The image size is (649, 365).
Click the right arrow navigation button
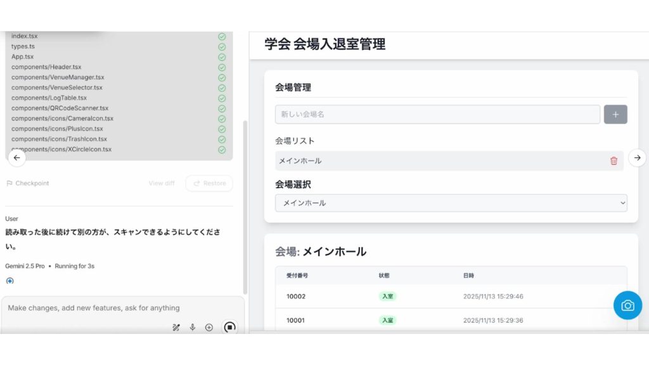pos(638,158)
